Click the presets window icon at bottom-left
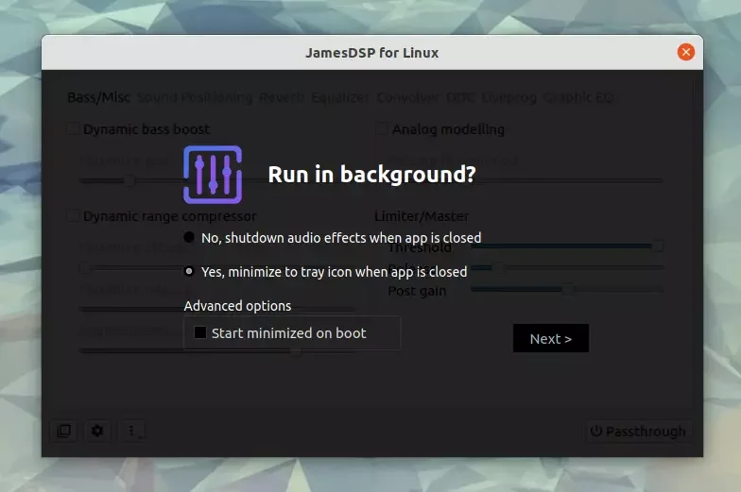The image size is (741, 492). pyautogui.click(x=64, y=431)
